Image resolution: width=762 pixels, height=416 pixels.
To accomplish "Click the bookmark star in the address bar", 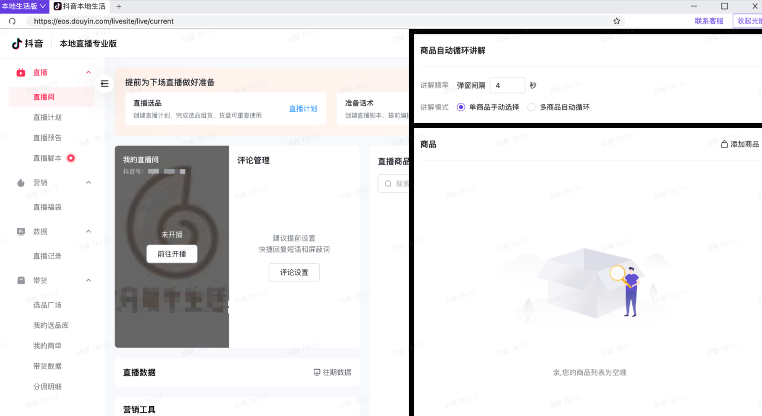I will pyautogui.click(x=617, y=21).
